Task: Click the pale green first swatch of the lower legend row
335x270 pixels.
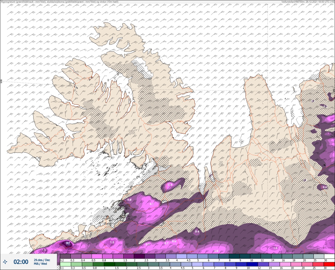Action: (x=65, y=264)
